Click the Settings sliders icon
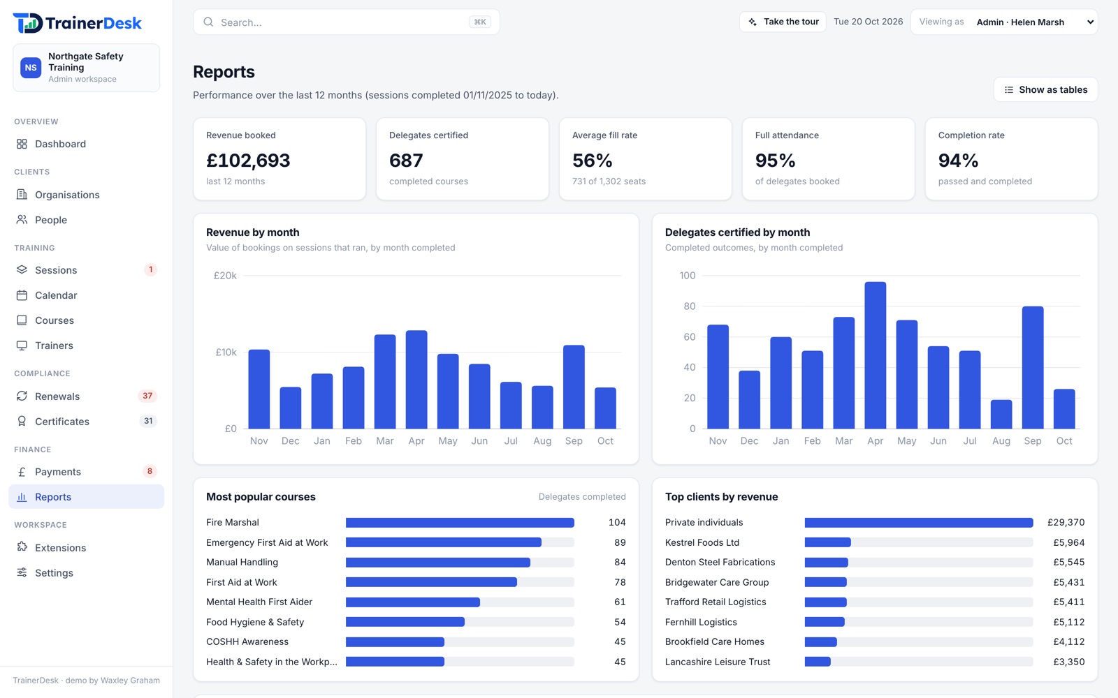1118x698 pixels. [22, 573]
